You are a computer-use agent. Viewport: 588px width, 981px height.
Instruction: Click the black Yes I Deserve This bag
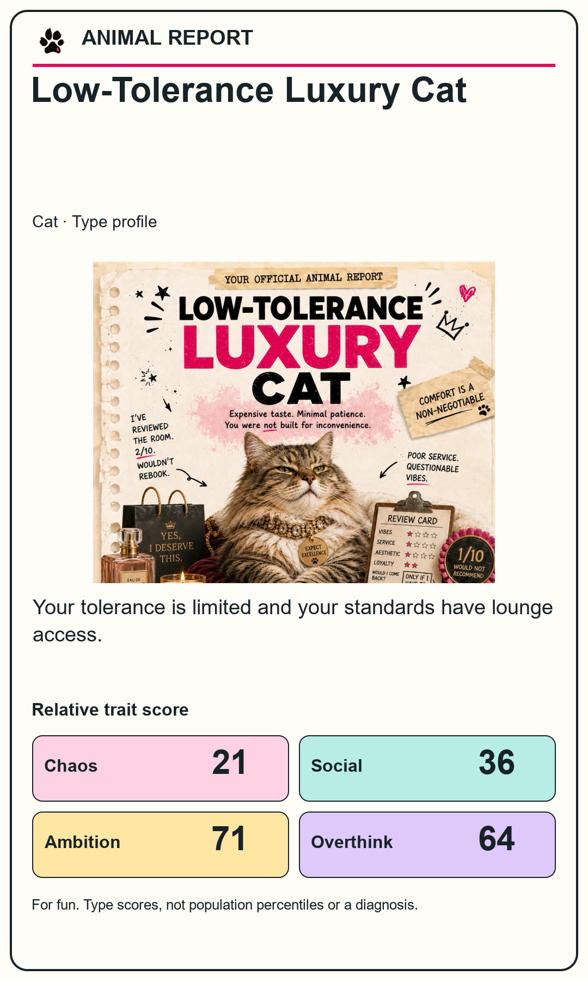pyautogui.click(x=164, y=537)
